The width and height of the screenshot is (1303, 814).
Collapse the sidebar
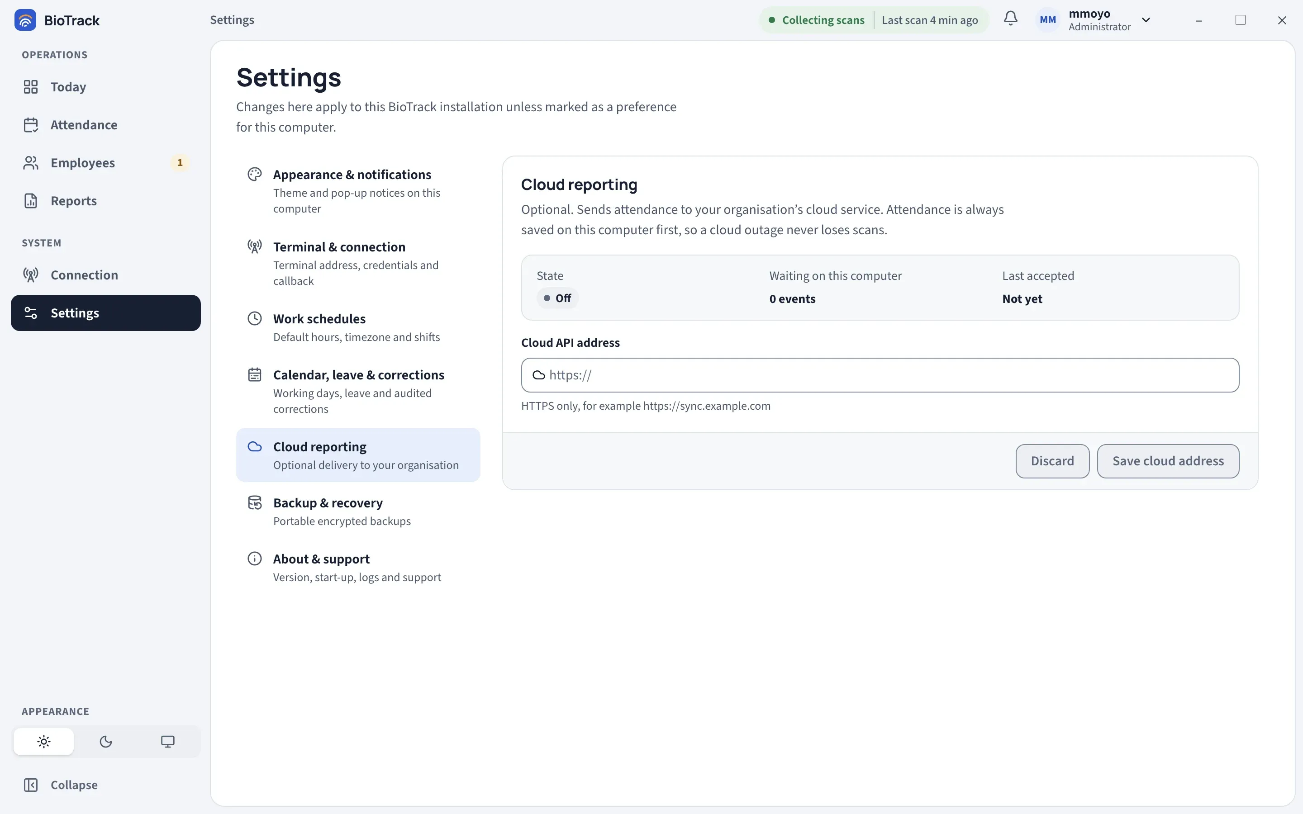coord(105,785)
